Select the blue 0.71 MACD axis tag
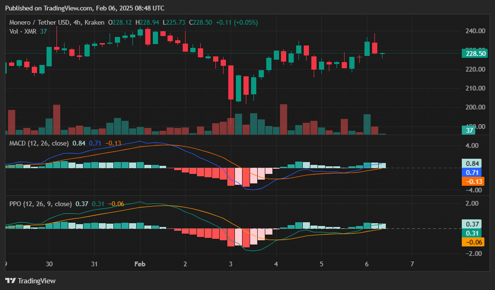Screen dimensions: 495x290 point(473,172)
